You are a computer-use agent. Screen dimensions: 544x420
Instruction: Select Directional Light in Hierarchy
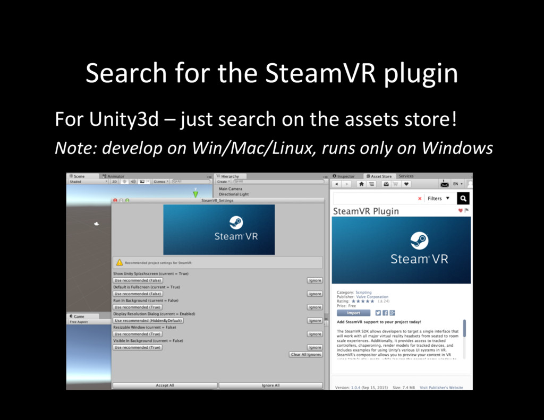point(234,194)
